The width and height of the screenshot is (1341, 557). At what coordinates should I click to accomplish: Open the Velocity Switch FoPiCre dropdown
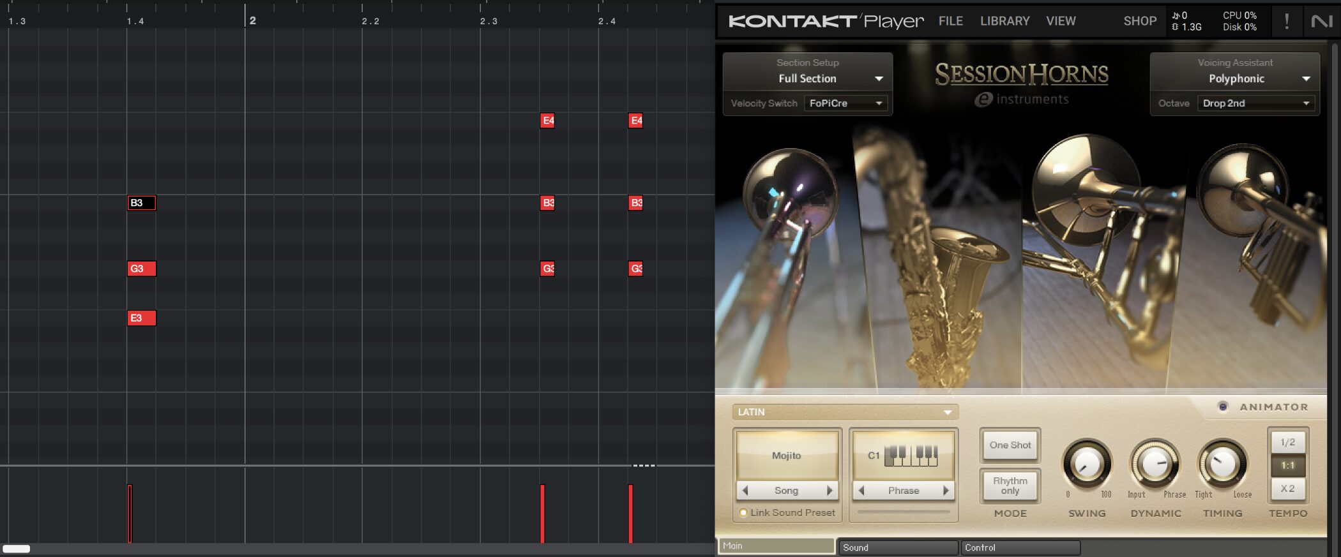845,103
